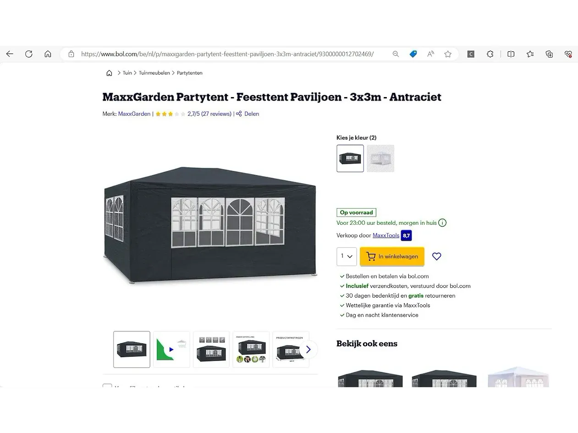Open the blue shopping price tag icon
The height and width of the screenshot is (433, 578).
pyautogui.click(x=413, y=54)
